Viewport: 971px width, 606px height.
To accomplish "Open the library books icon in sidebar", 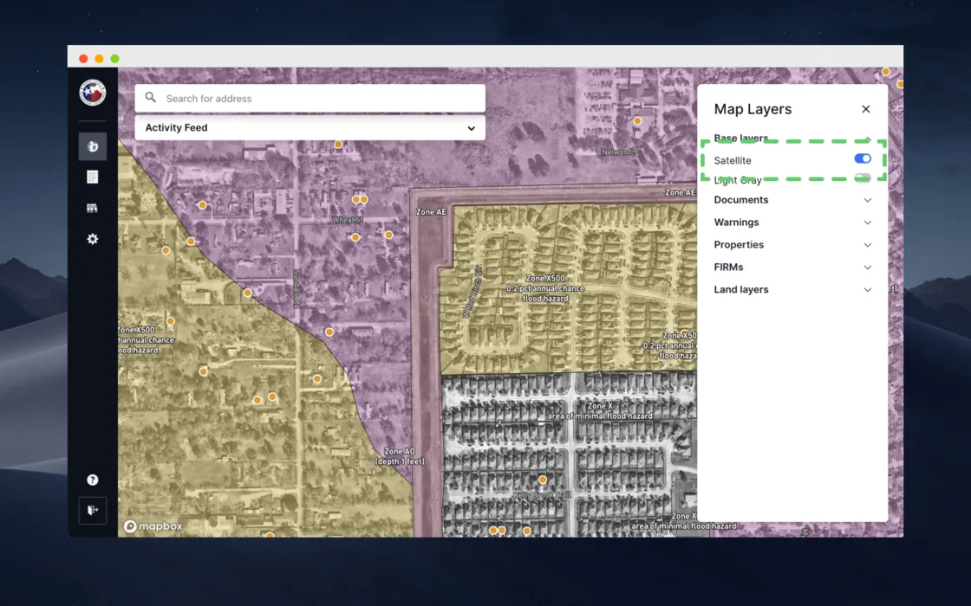I will tap(92, 209).
